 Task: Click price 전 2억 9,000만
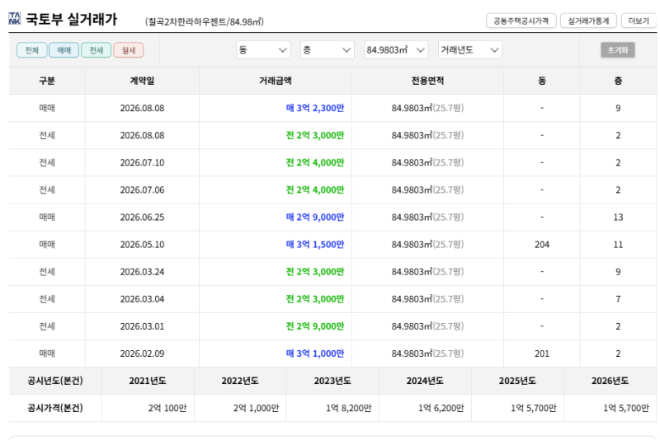tap(315, 326)
